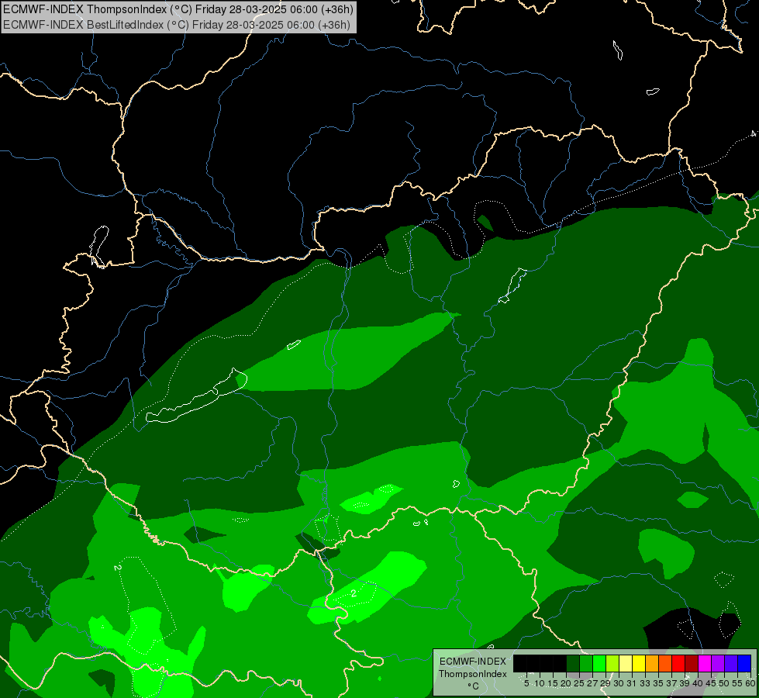Click the orange-red 35–37 legend swatch

(665, 663)
